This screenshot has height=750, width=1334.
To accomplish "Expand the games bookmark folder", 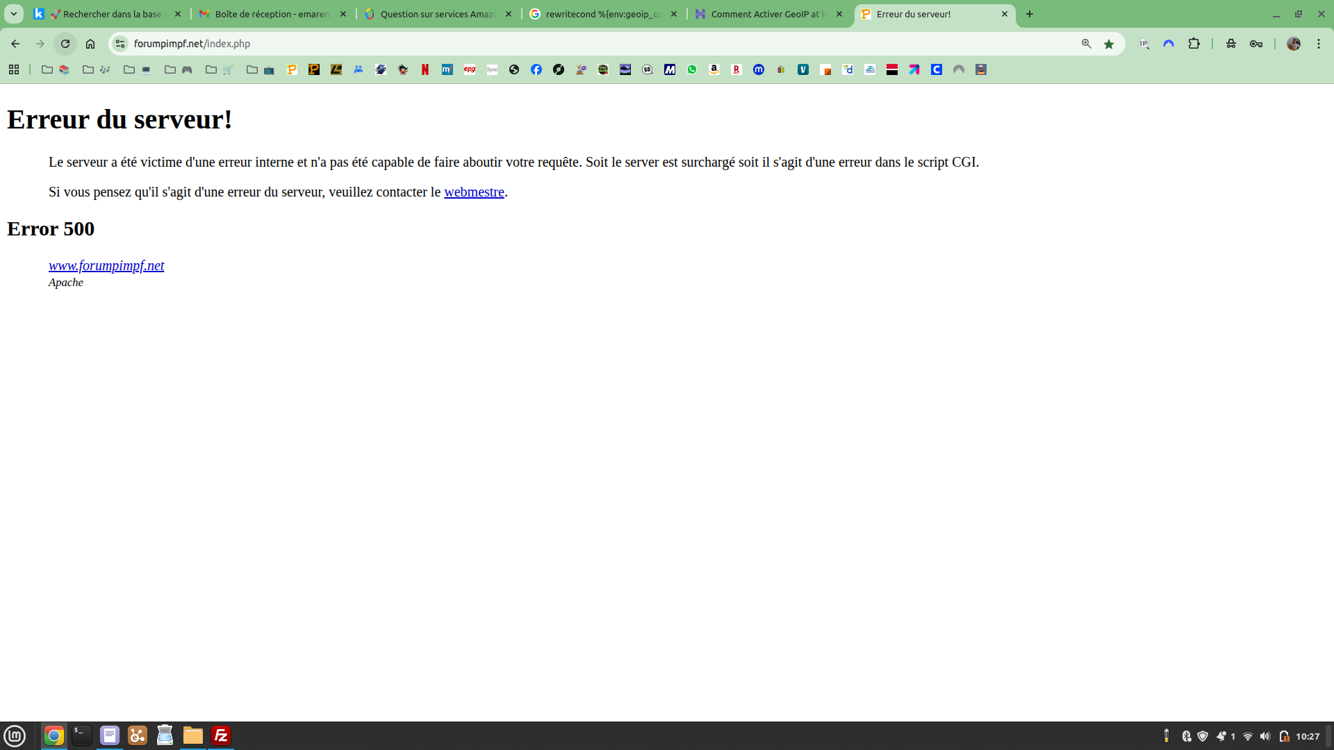I will [x=179, y=69].
